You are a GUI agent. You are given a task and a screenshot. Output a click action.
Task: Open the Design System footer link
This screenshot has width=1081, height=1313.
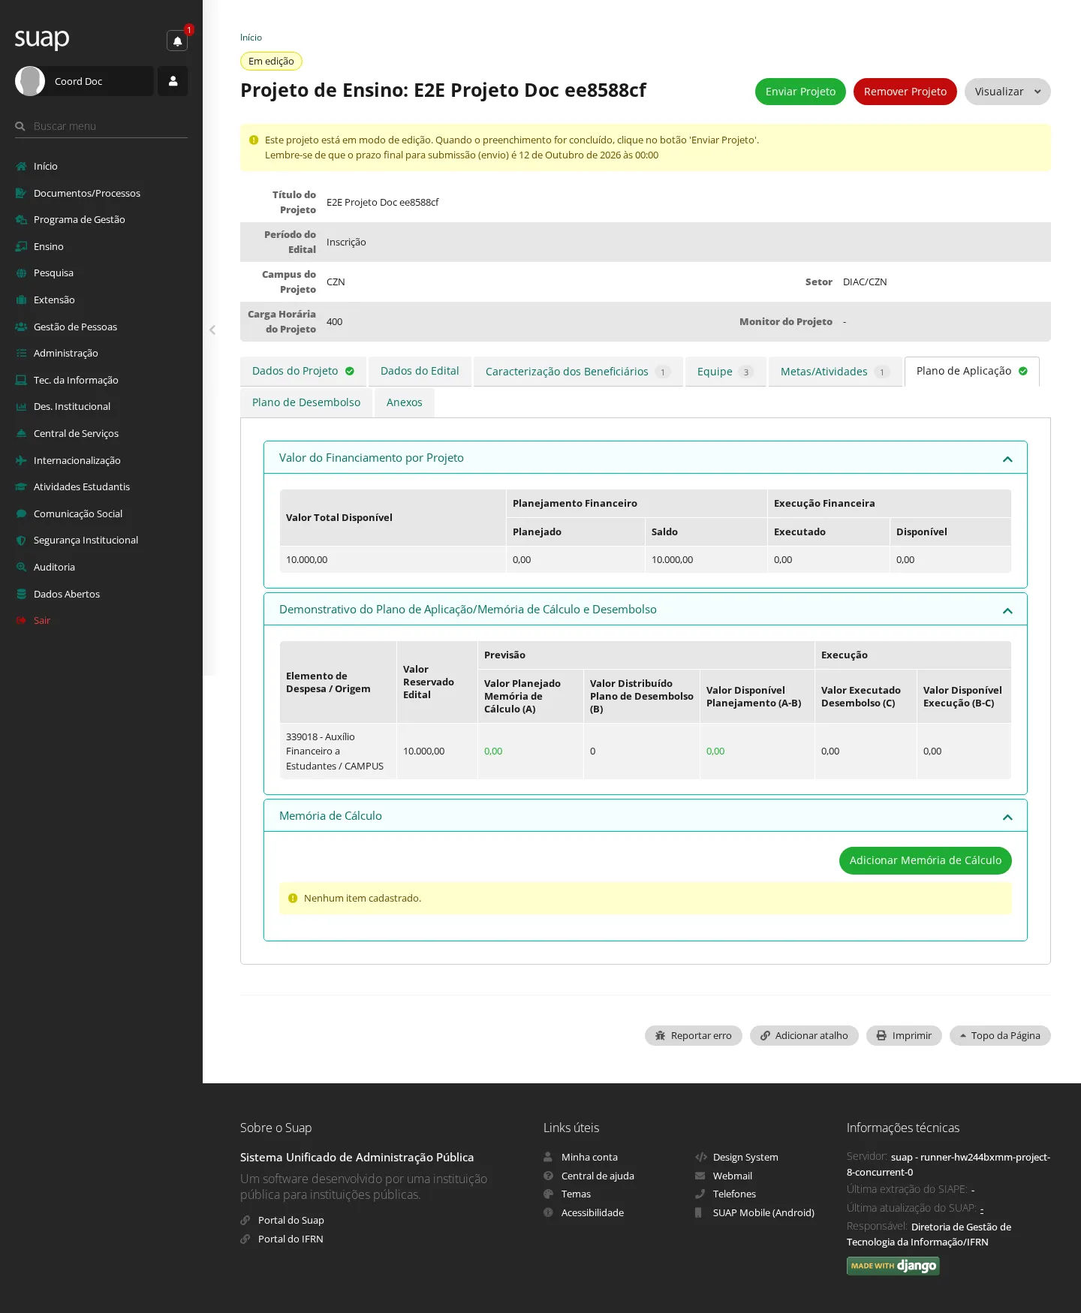(745, 1158)
